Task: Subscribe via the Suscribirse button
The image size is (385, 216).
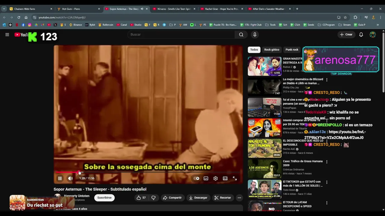Action: point(104,198)
